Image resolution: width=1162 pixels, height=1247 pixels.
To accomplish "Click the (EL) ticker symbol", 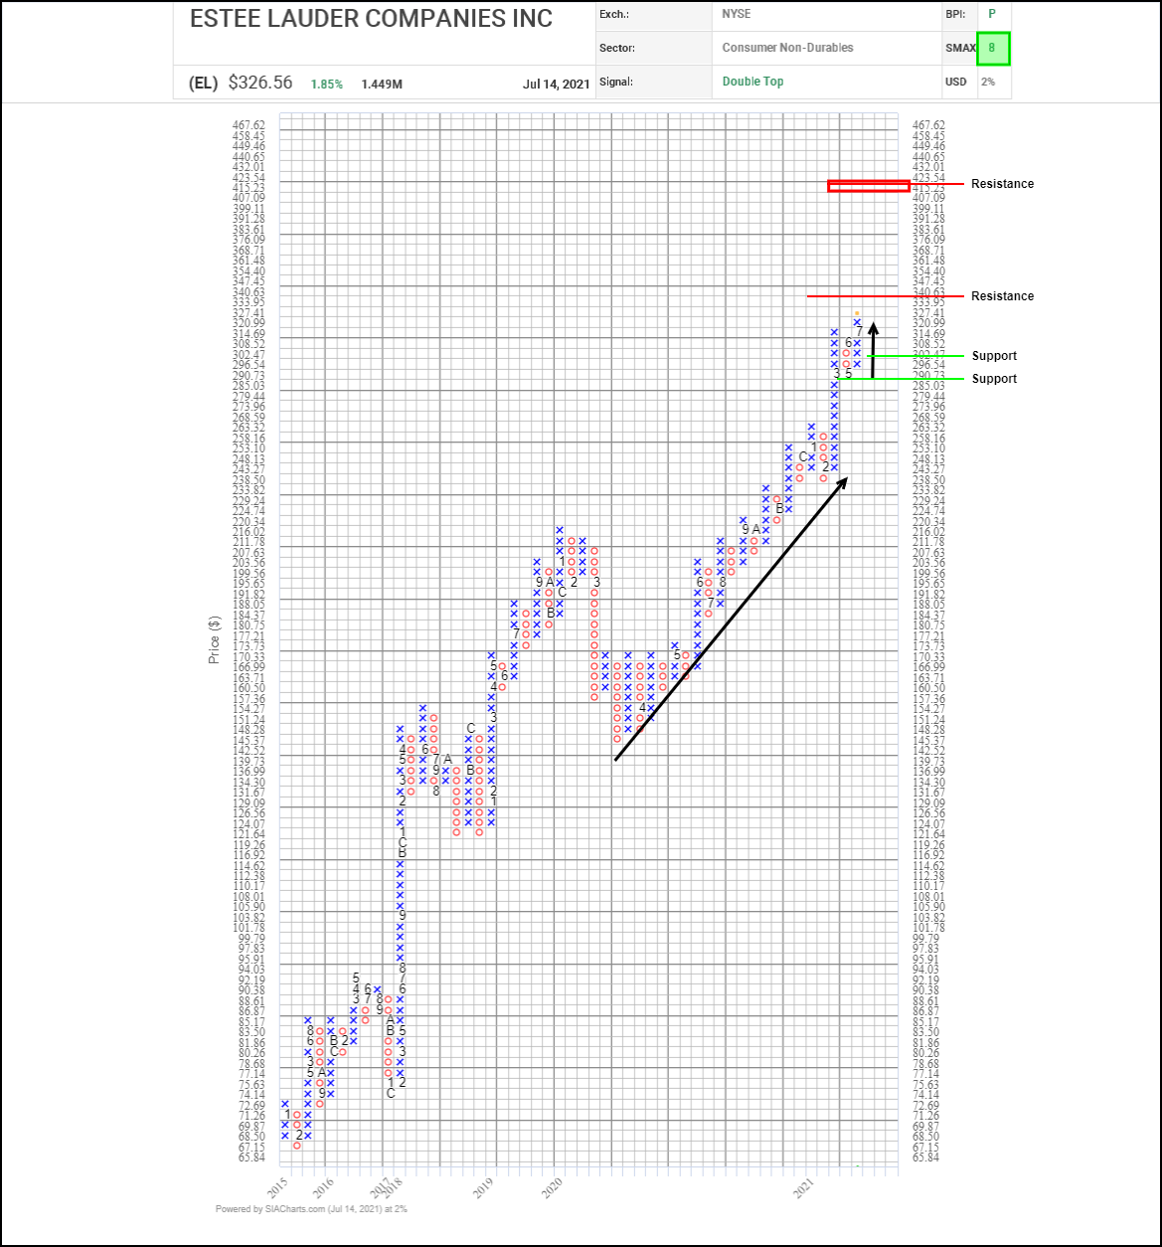I will tap(203, 84).
